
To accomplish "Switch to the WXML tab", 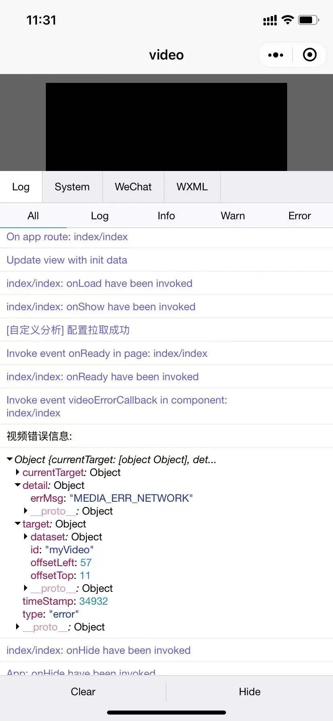I will pos(192,187).
